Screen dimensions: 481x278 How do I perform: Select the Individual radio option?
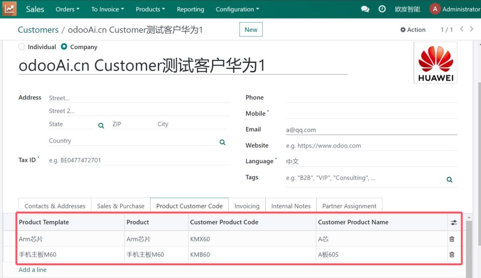[22, 46]
